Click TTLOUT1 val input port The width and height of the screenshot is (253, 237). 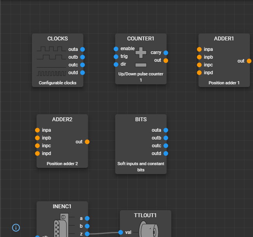click(x=121, y=232)
